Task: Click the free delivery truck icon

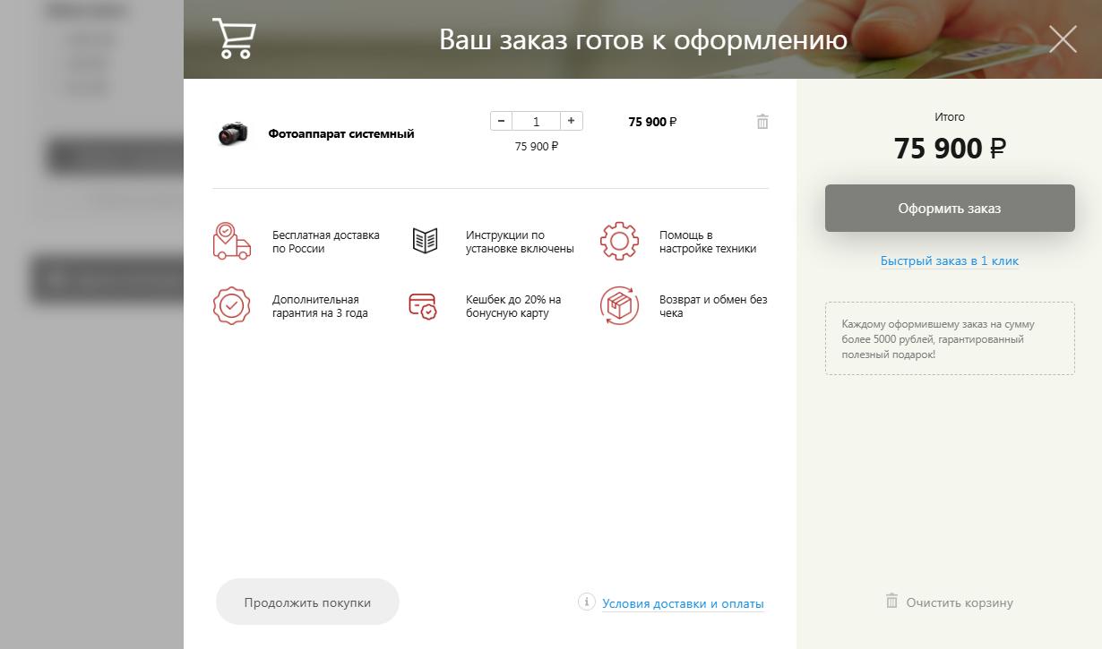Action: pos(231,242)
